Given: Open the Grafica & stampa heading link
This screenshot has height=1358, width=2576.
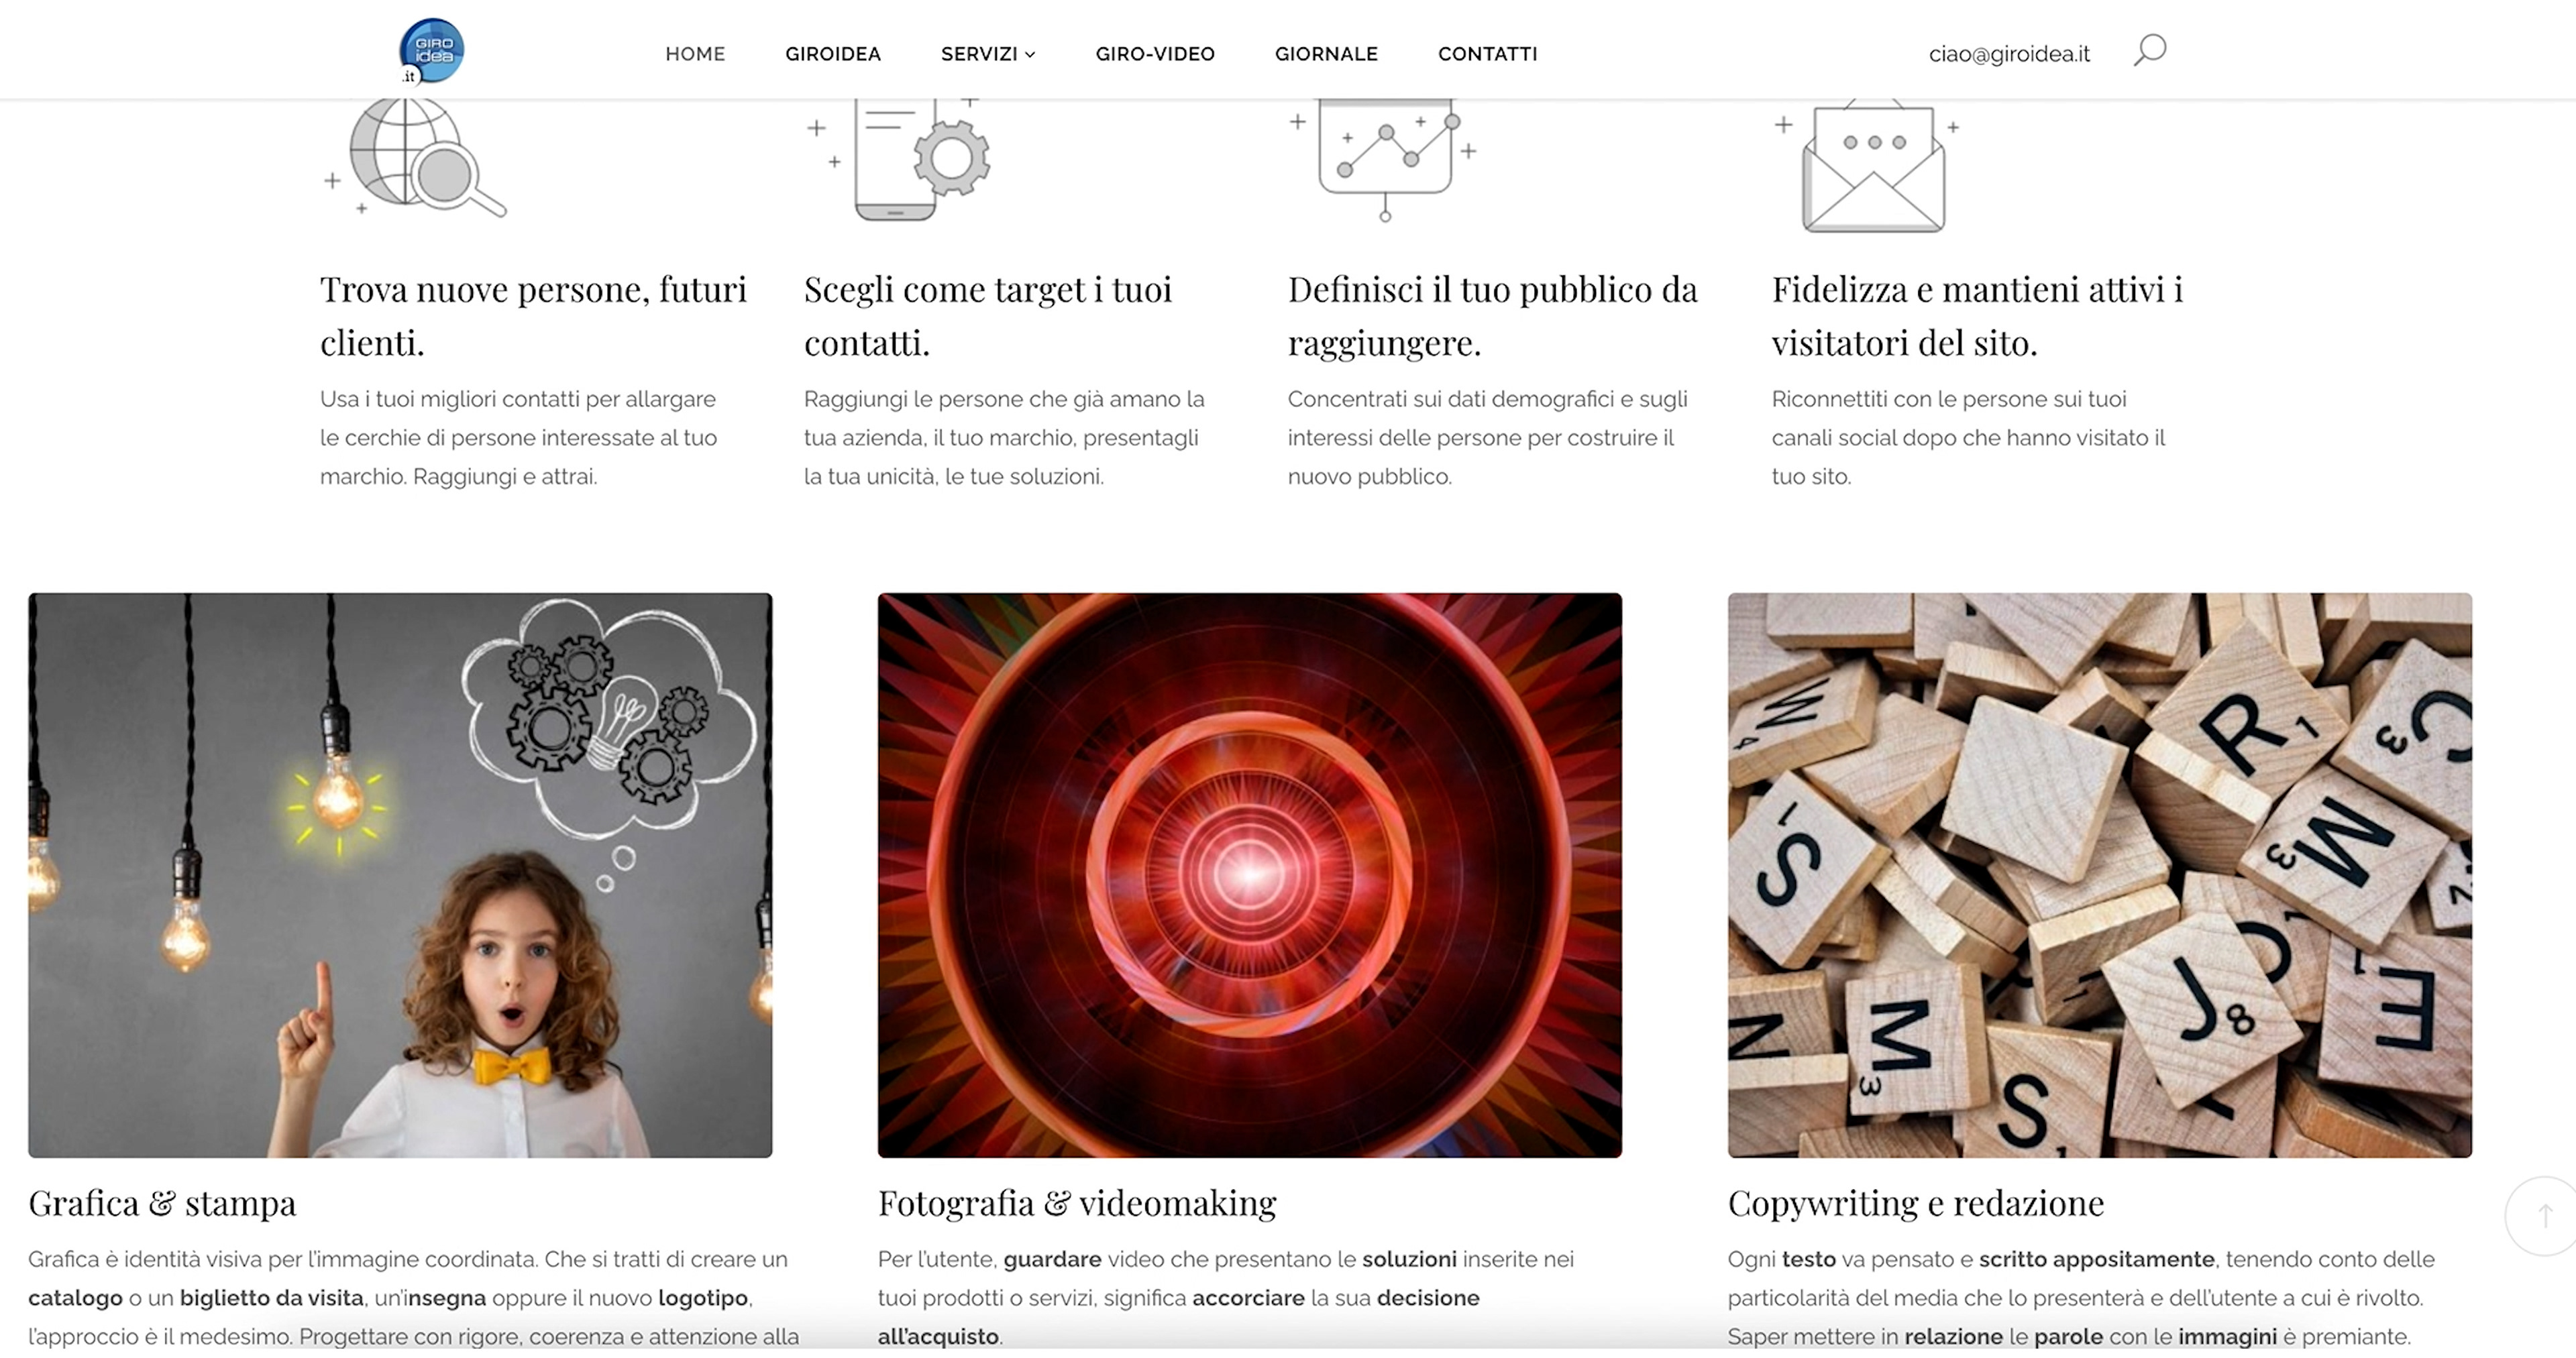Looking at the screenshot, I should click(162, 1203).
